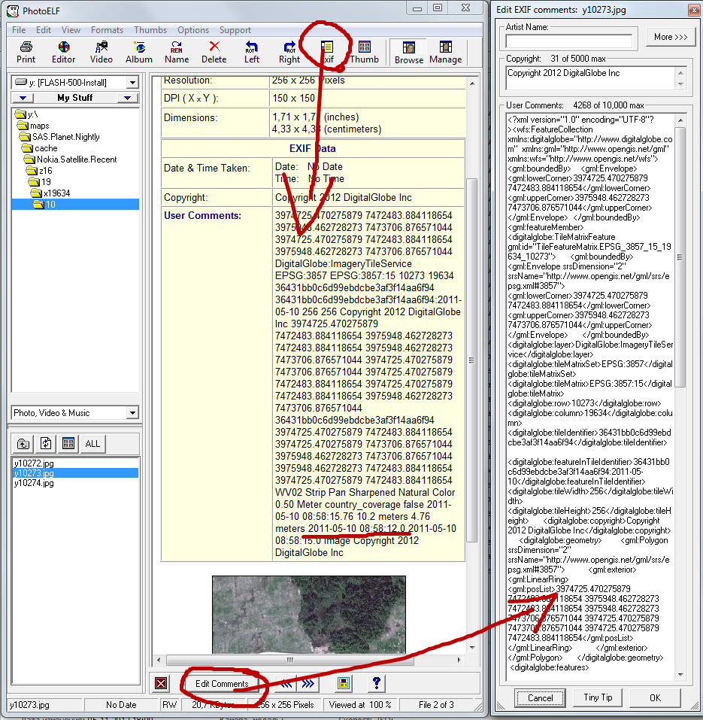Open the drive selection dropdown
This screenshot has height=720, width=703.
pyautogui.click(x=132, y=83)
